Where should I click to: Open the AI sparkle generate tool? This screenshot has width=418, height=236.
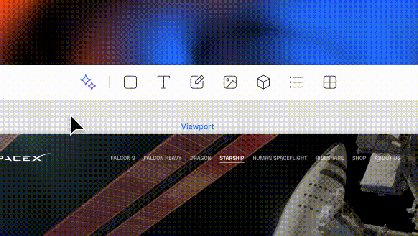point(88,82)
